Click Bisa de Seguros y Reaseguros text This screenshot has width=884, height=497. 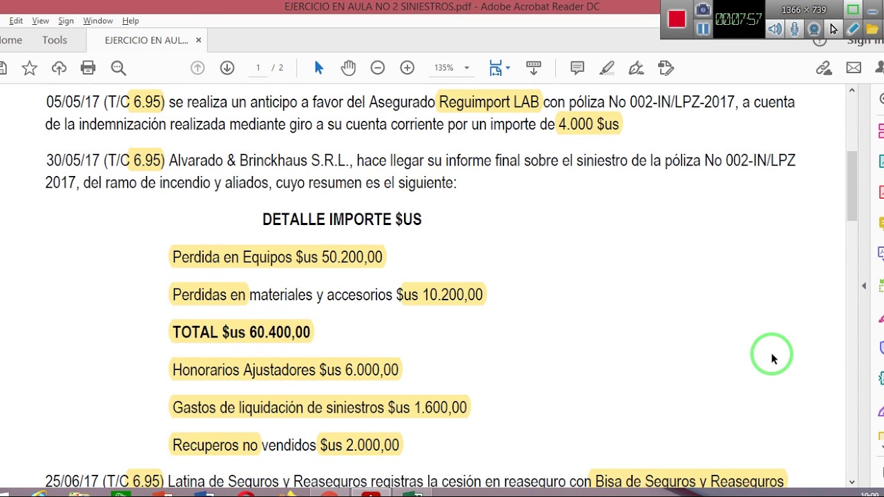point(689,481)
